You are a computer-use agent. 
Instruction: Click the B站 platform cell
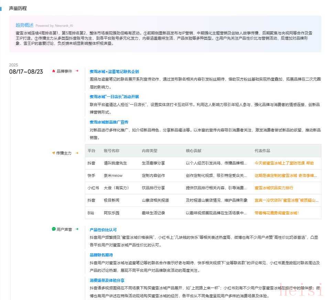point(91,213)
